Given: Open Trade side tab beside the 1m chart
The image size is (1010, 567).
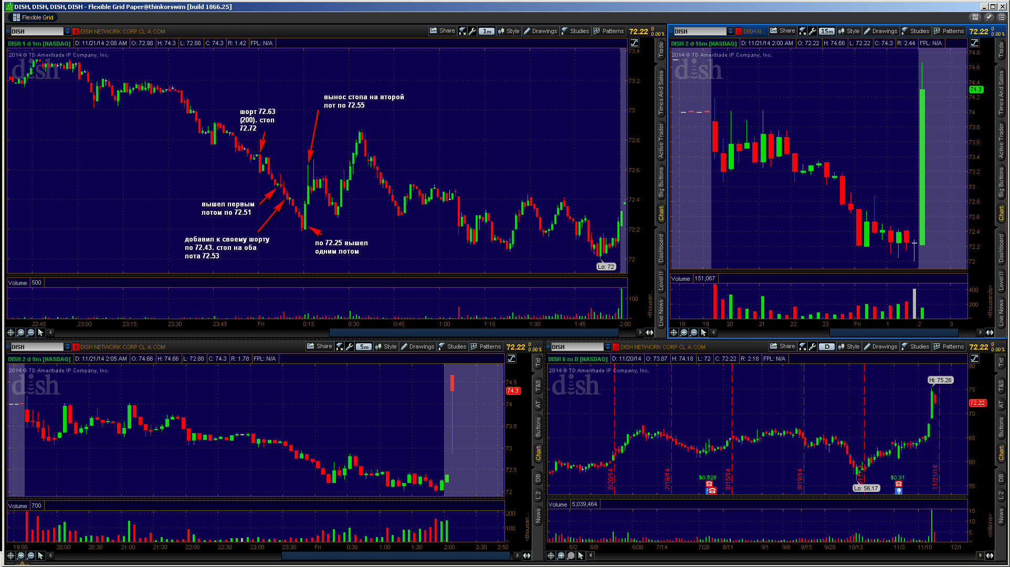Looking at the screenshot, I should pos(660,49).
